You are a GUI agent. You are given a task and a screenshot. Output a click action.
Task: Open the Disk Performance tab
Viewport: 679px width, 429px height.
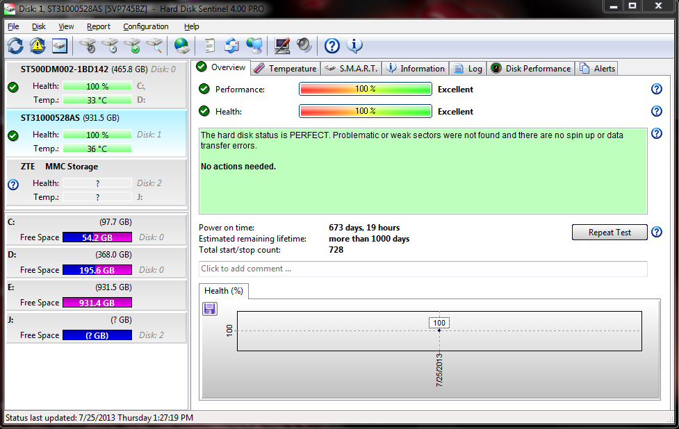pos(531,68)
